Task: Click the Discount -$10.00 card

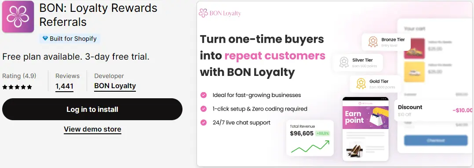Action: tap(434, 111)
